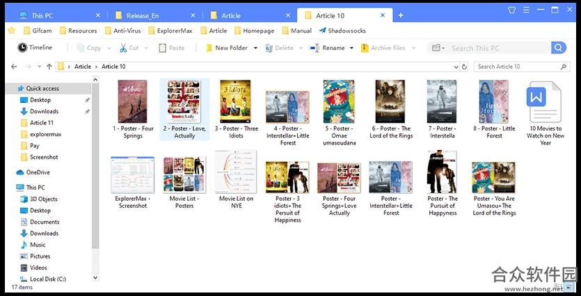Select the Four Springs poster thumbnail
This screenshot has height=296, width=581.
pos(133,101)
